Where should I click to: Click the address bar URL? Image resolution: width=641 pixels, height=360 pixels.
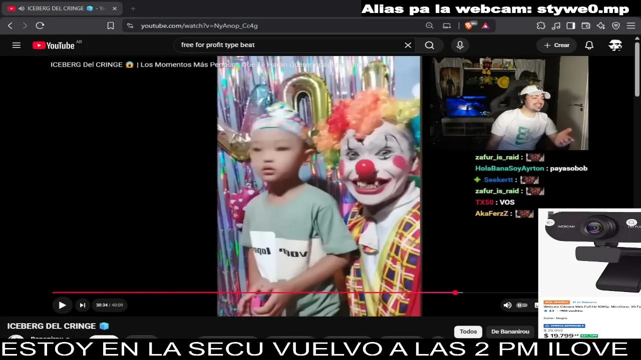pyautogui.click(x=199, y=25)
